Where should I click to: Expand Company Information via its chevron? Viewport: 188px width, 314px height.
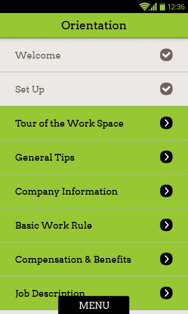(x=166, y=191)
